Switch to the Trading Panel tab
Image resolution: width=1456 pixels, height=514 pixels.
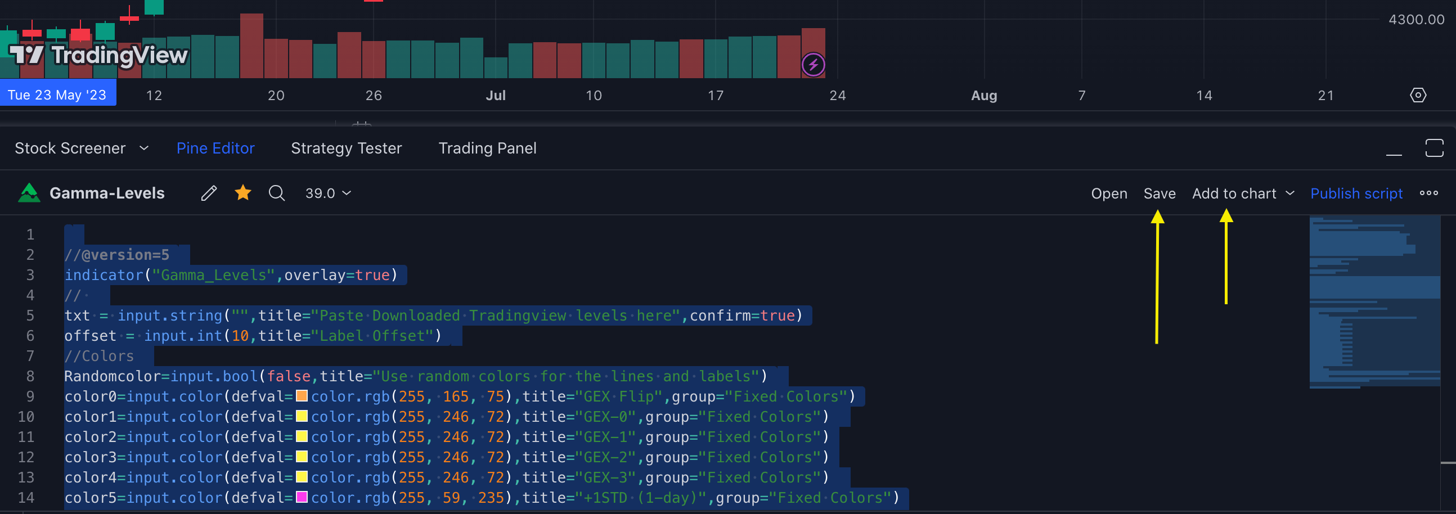pyautogui.click(x=487, y=148)
